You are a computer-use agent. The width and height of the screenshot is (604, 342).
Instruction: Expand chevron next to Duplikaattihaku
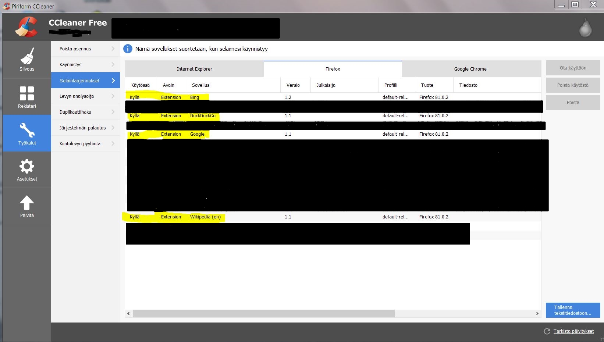pyautogui.click(x=113, y=112)
